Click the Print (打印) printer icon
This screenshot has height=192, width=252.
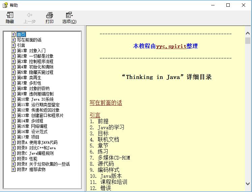click(x=49, y=15)
